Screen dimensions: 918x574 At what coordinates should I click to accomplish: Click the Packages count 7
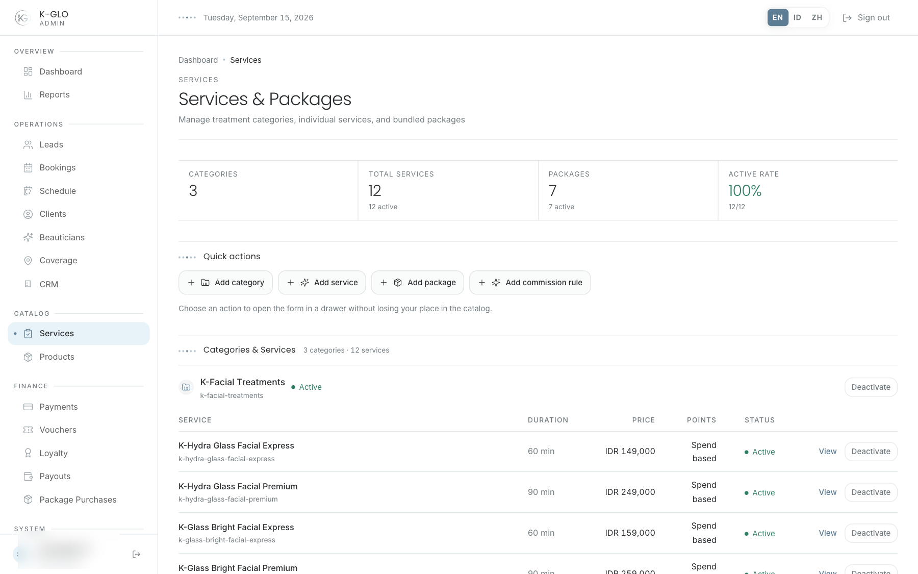pos(552,191)
